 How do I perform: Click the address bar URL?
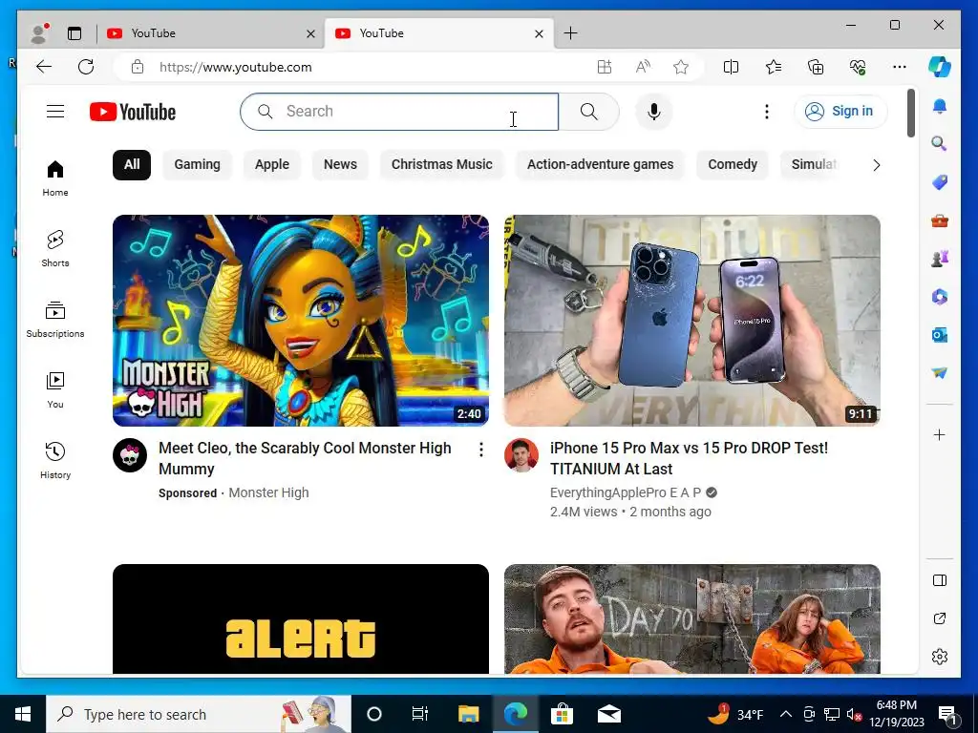click(235, 67)
